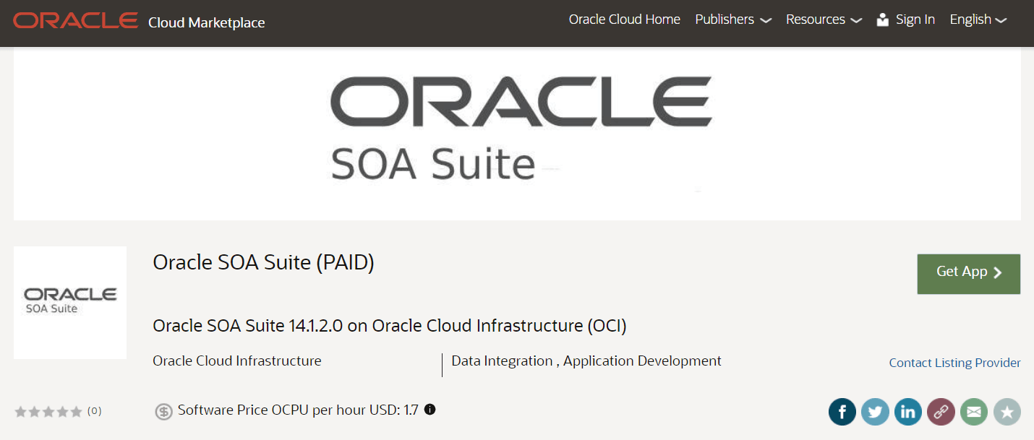
Task: Click the (0) review count
Action: tap(95, 411)
